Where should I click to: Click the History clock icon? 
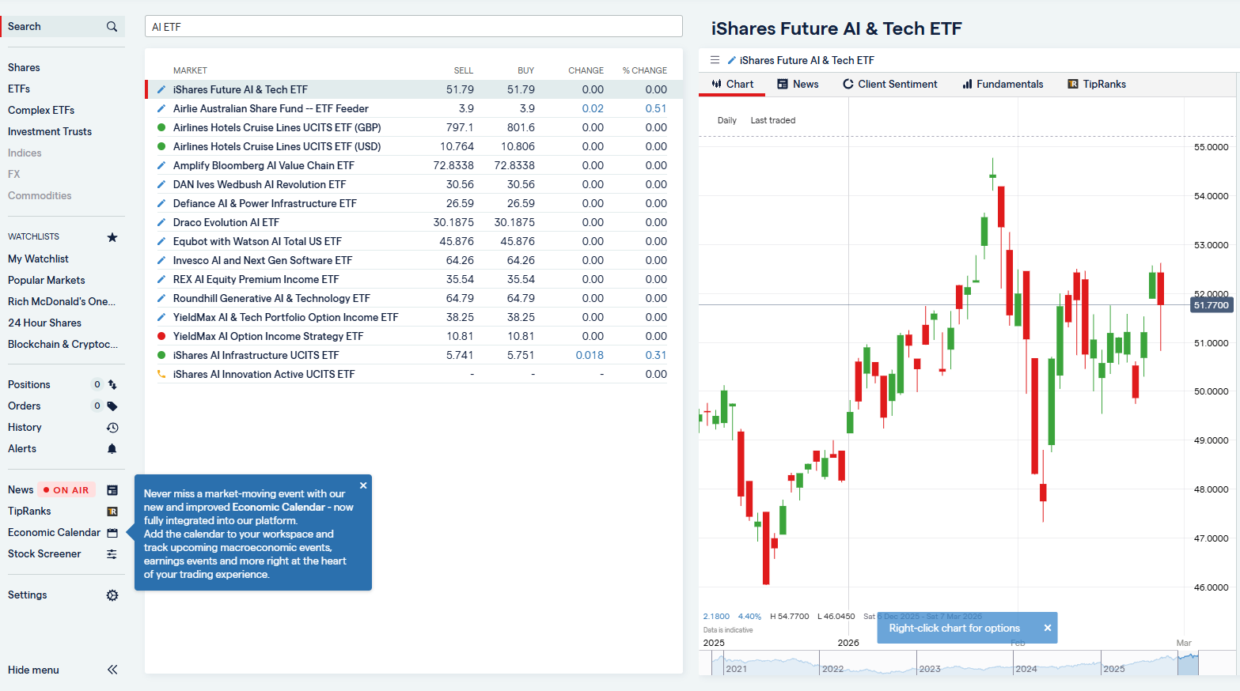[112, 427]
